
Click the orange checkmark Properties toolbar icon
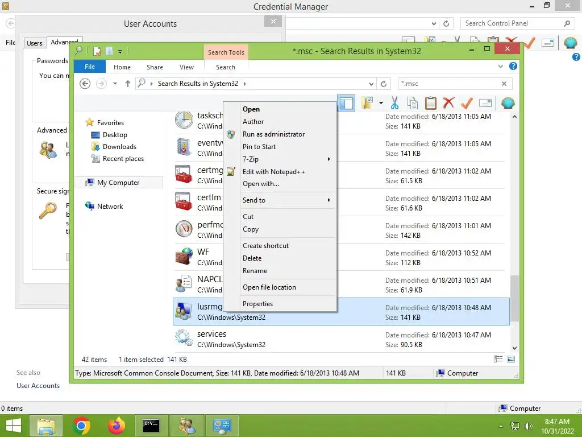pos(467,103)
